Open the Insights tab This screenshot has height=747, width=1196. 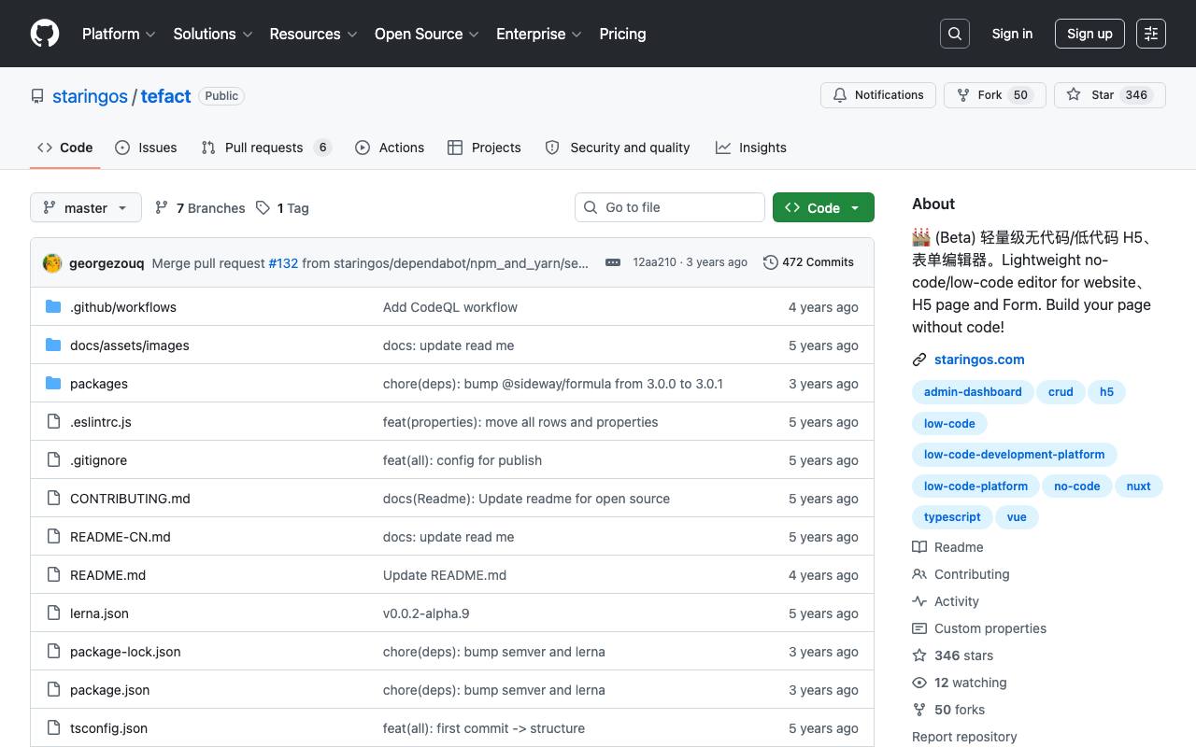pos(751,148)
